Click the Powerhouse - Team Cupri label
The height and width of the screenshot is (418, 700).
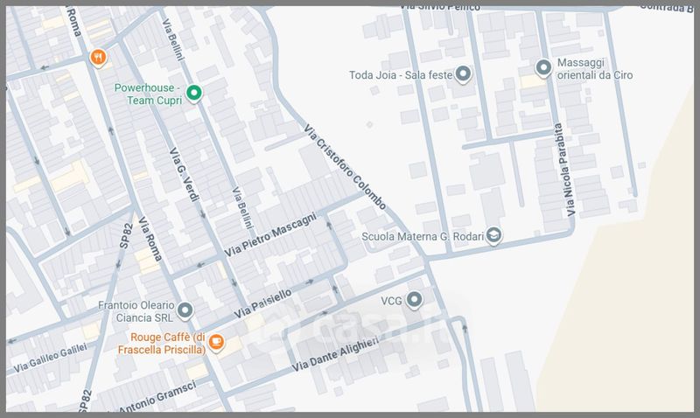(x=147, y=94)
